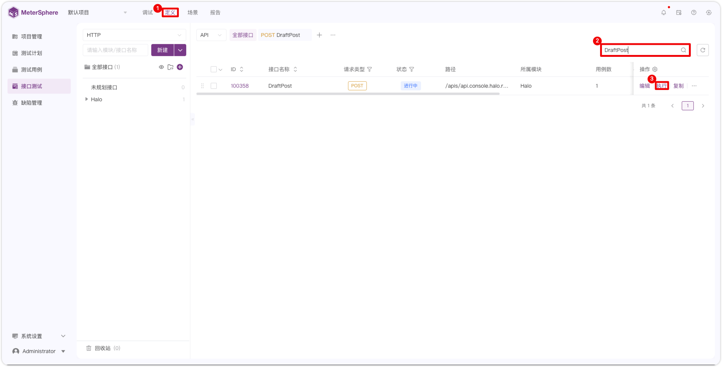Click 复制 for the DraftPost row
This screenshot has width=722, height=367.
[678, 86]
